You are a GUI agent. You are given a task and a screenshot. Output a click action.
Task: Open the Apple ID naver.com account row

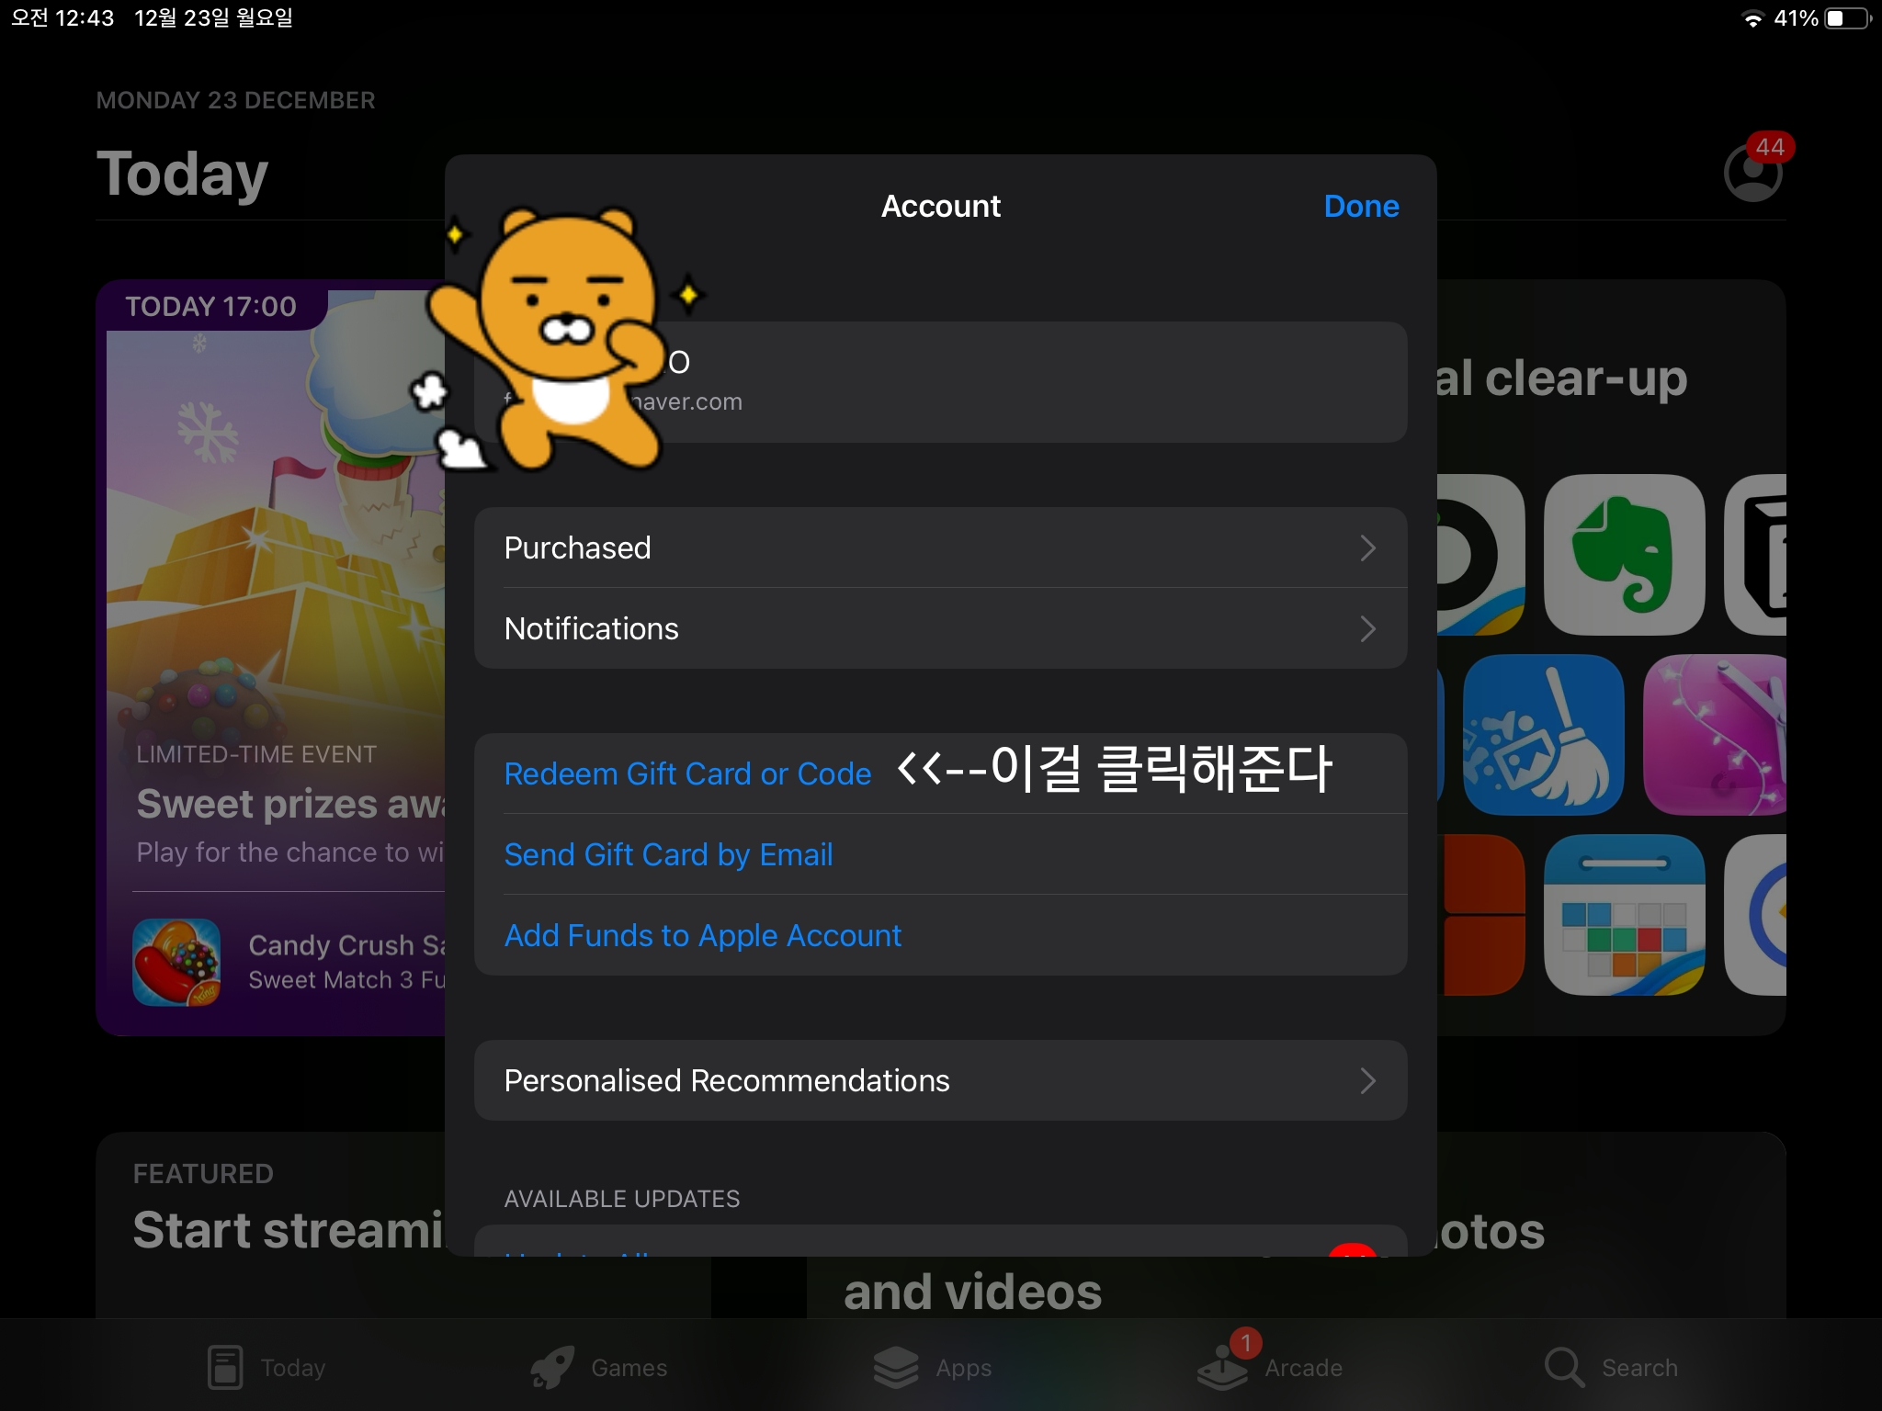(940, 382)
